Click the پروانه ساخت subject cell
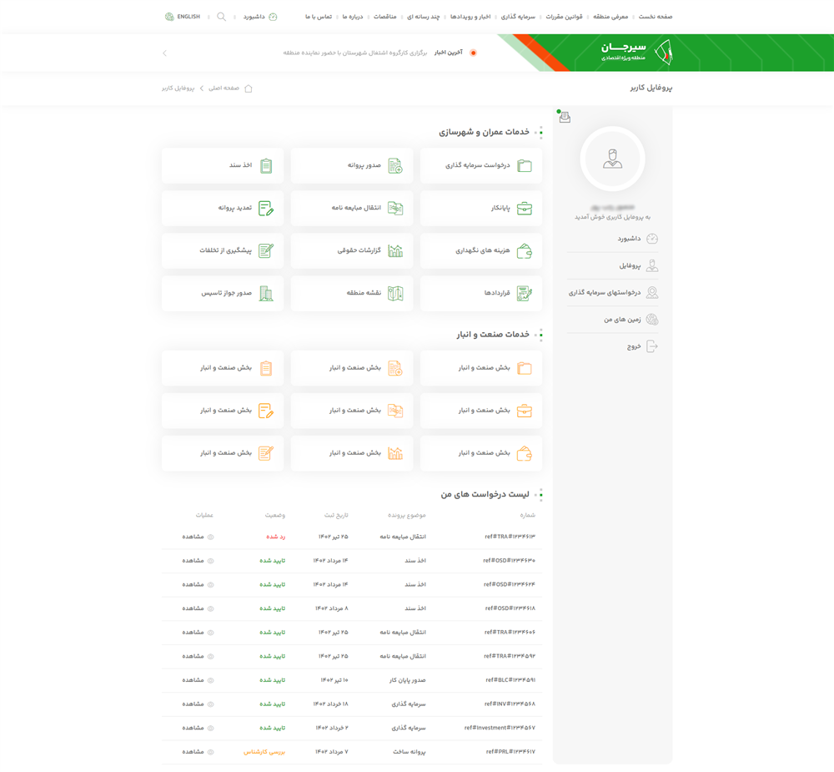This screenshot has height=772, width=834. click(x=409, y=752)
